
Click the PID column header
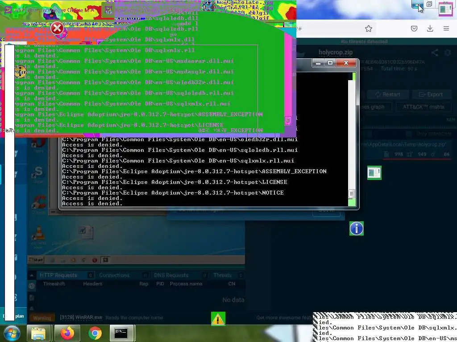pyautogui.click(x=160, y=284)
